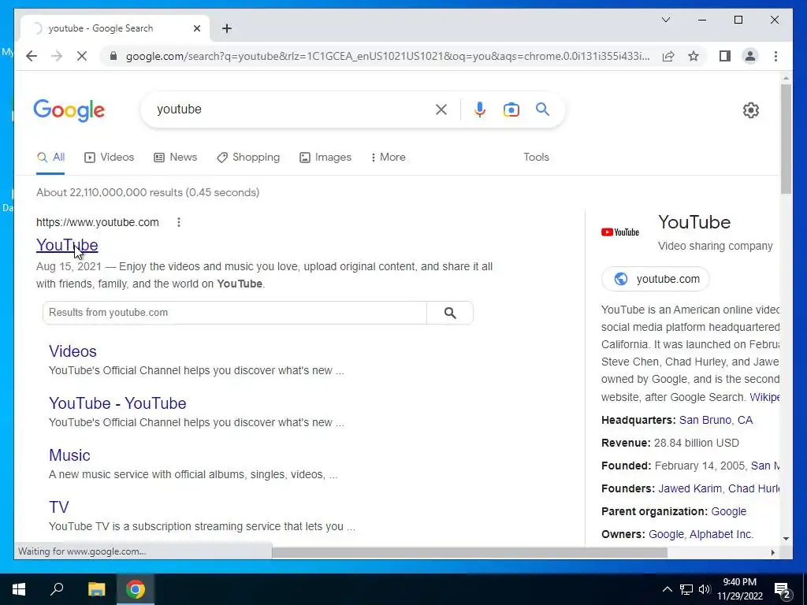Submit search with blue magnifier icon

pos(542,109)
